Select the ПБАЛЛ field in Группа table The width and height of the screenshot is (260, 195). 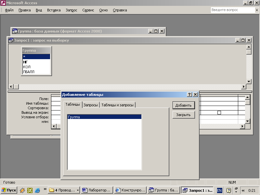(x=36, y=72)
